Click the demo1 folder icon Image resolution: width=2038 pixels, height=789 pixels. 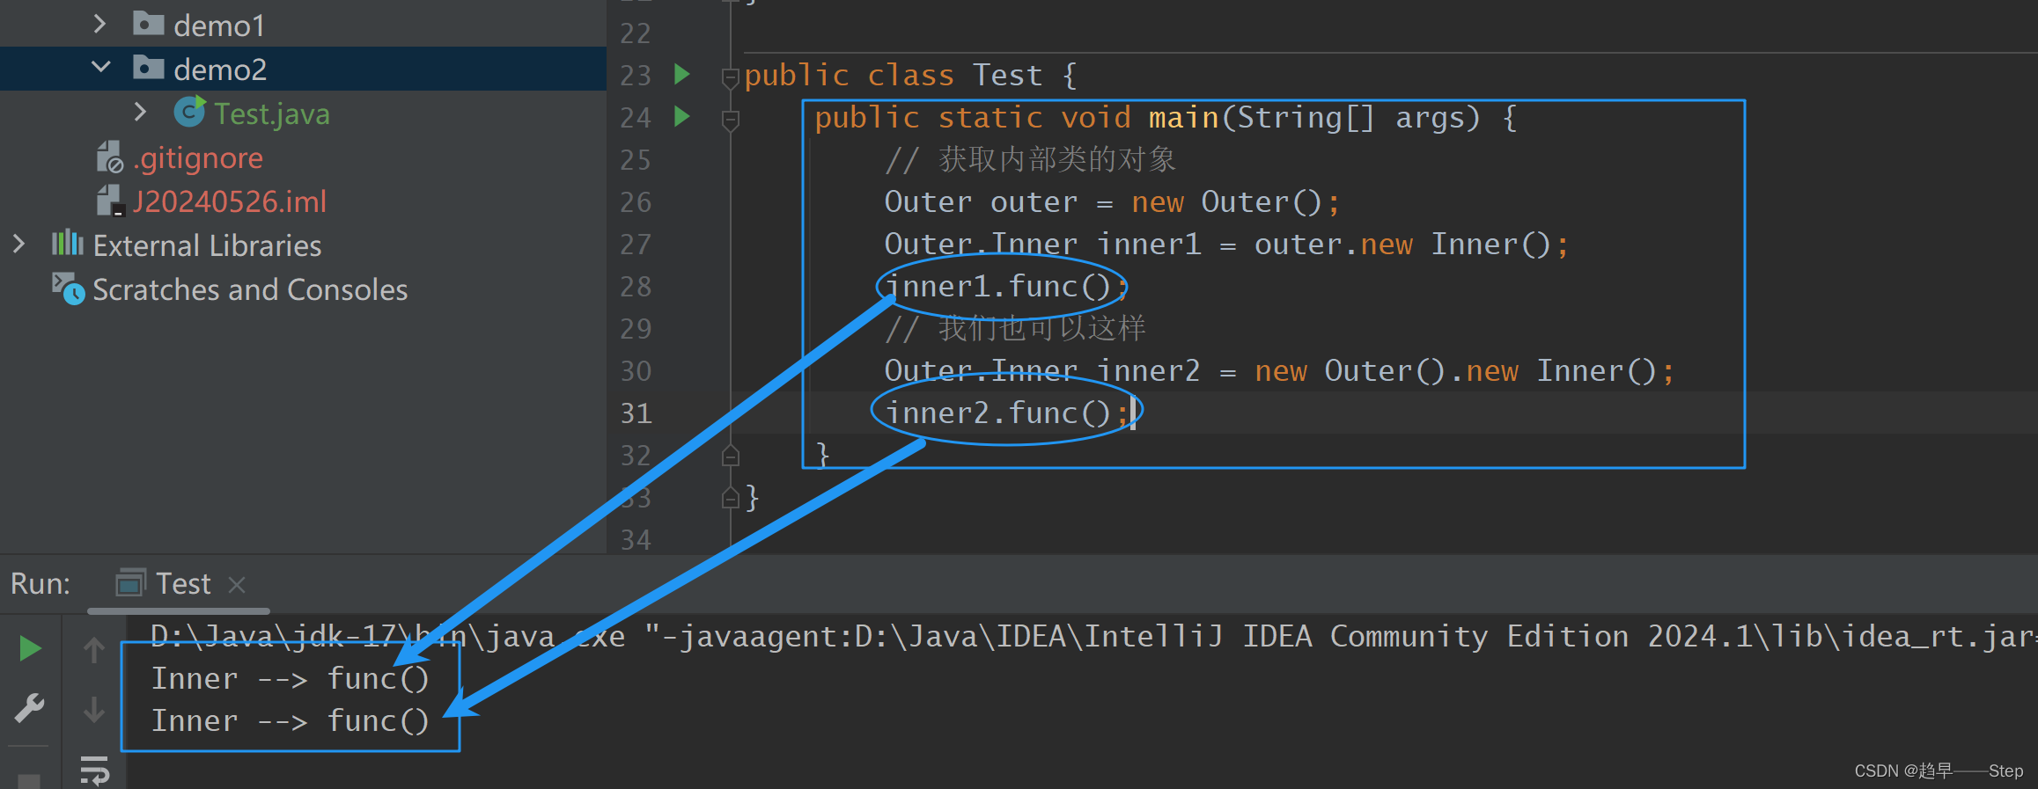pyautogui.click(x=148, y=23)
